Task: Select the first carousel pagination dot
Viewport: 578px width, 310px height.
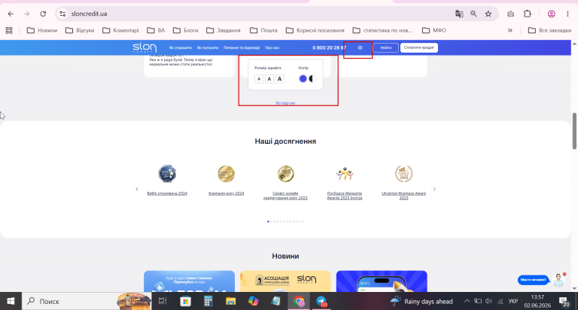Action: (268, 221)
